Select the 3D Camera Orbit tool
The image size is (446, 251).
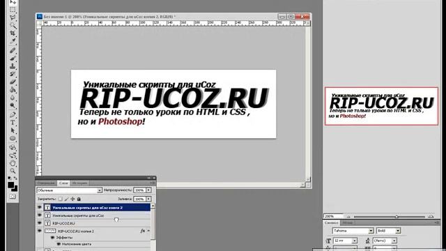tap(13, 155)
